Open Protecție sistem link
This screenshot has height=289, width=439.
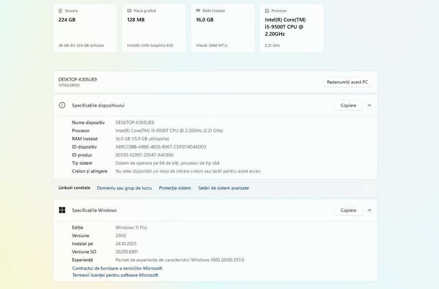175,188
